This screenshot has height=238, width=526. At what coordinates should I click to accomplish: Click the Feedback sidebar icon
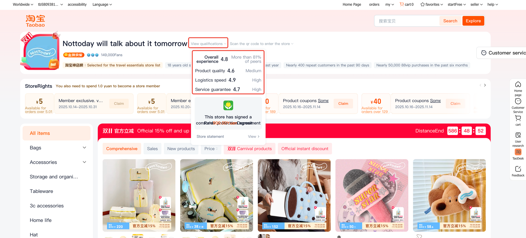pyautogui.click(x=518, y=169)
